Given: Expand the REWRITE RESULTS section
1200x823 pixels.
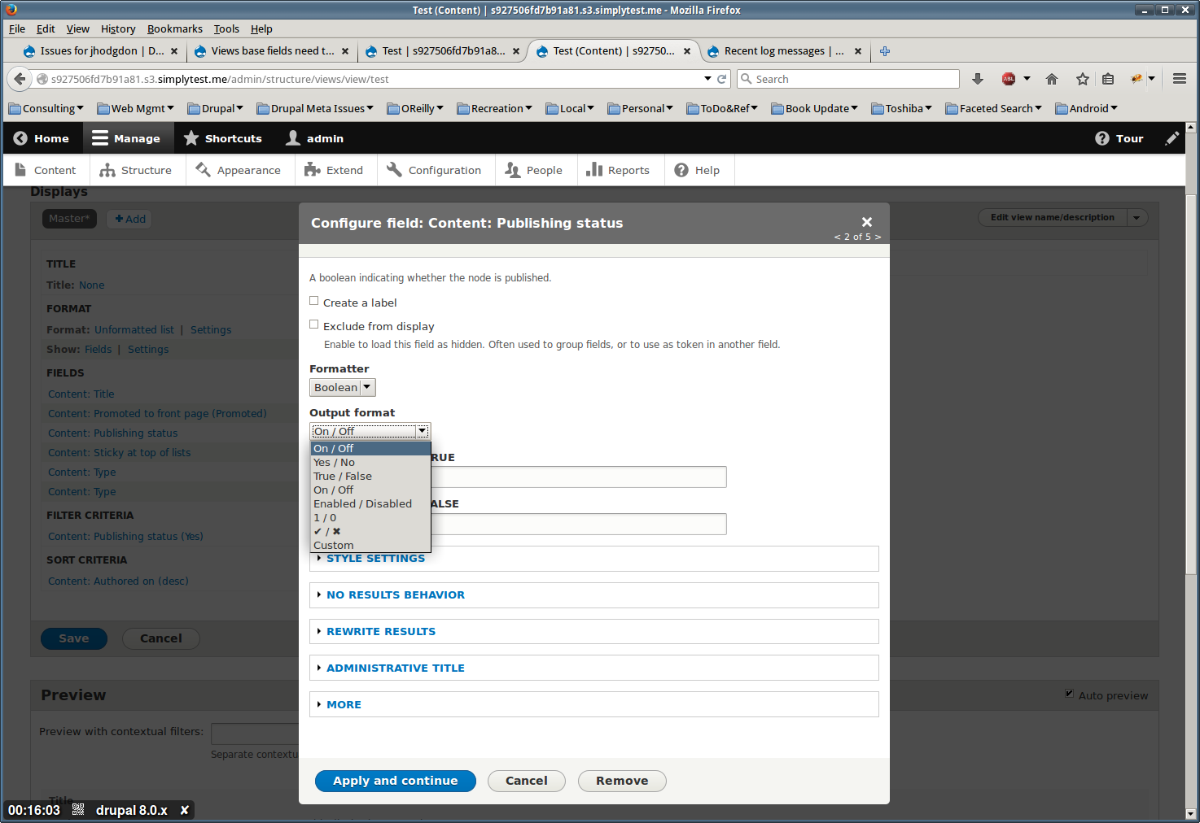Looking at the screenshot, I should (380, 631).
